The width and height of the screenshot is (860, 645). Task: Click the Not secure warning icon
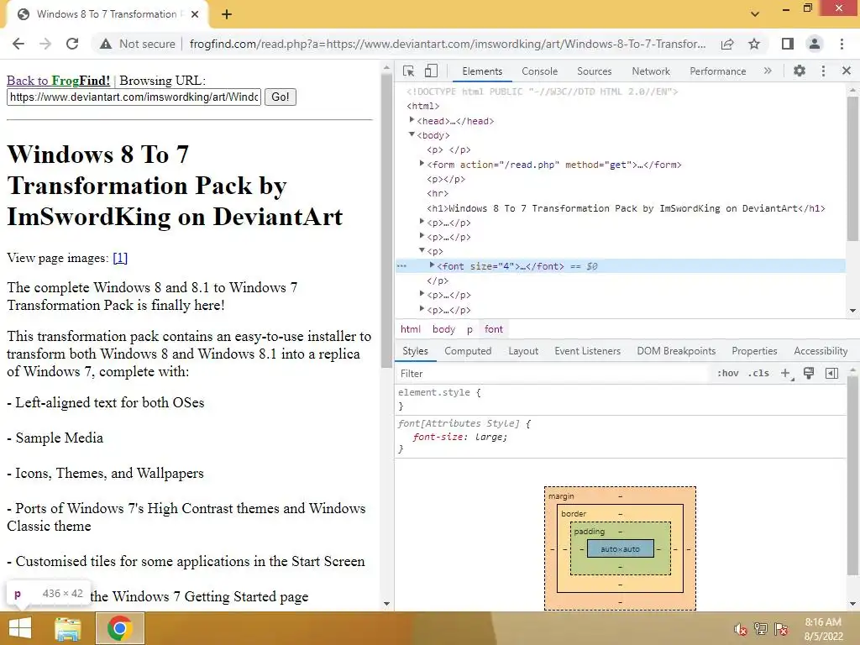pos(106,44)
